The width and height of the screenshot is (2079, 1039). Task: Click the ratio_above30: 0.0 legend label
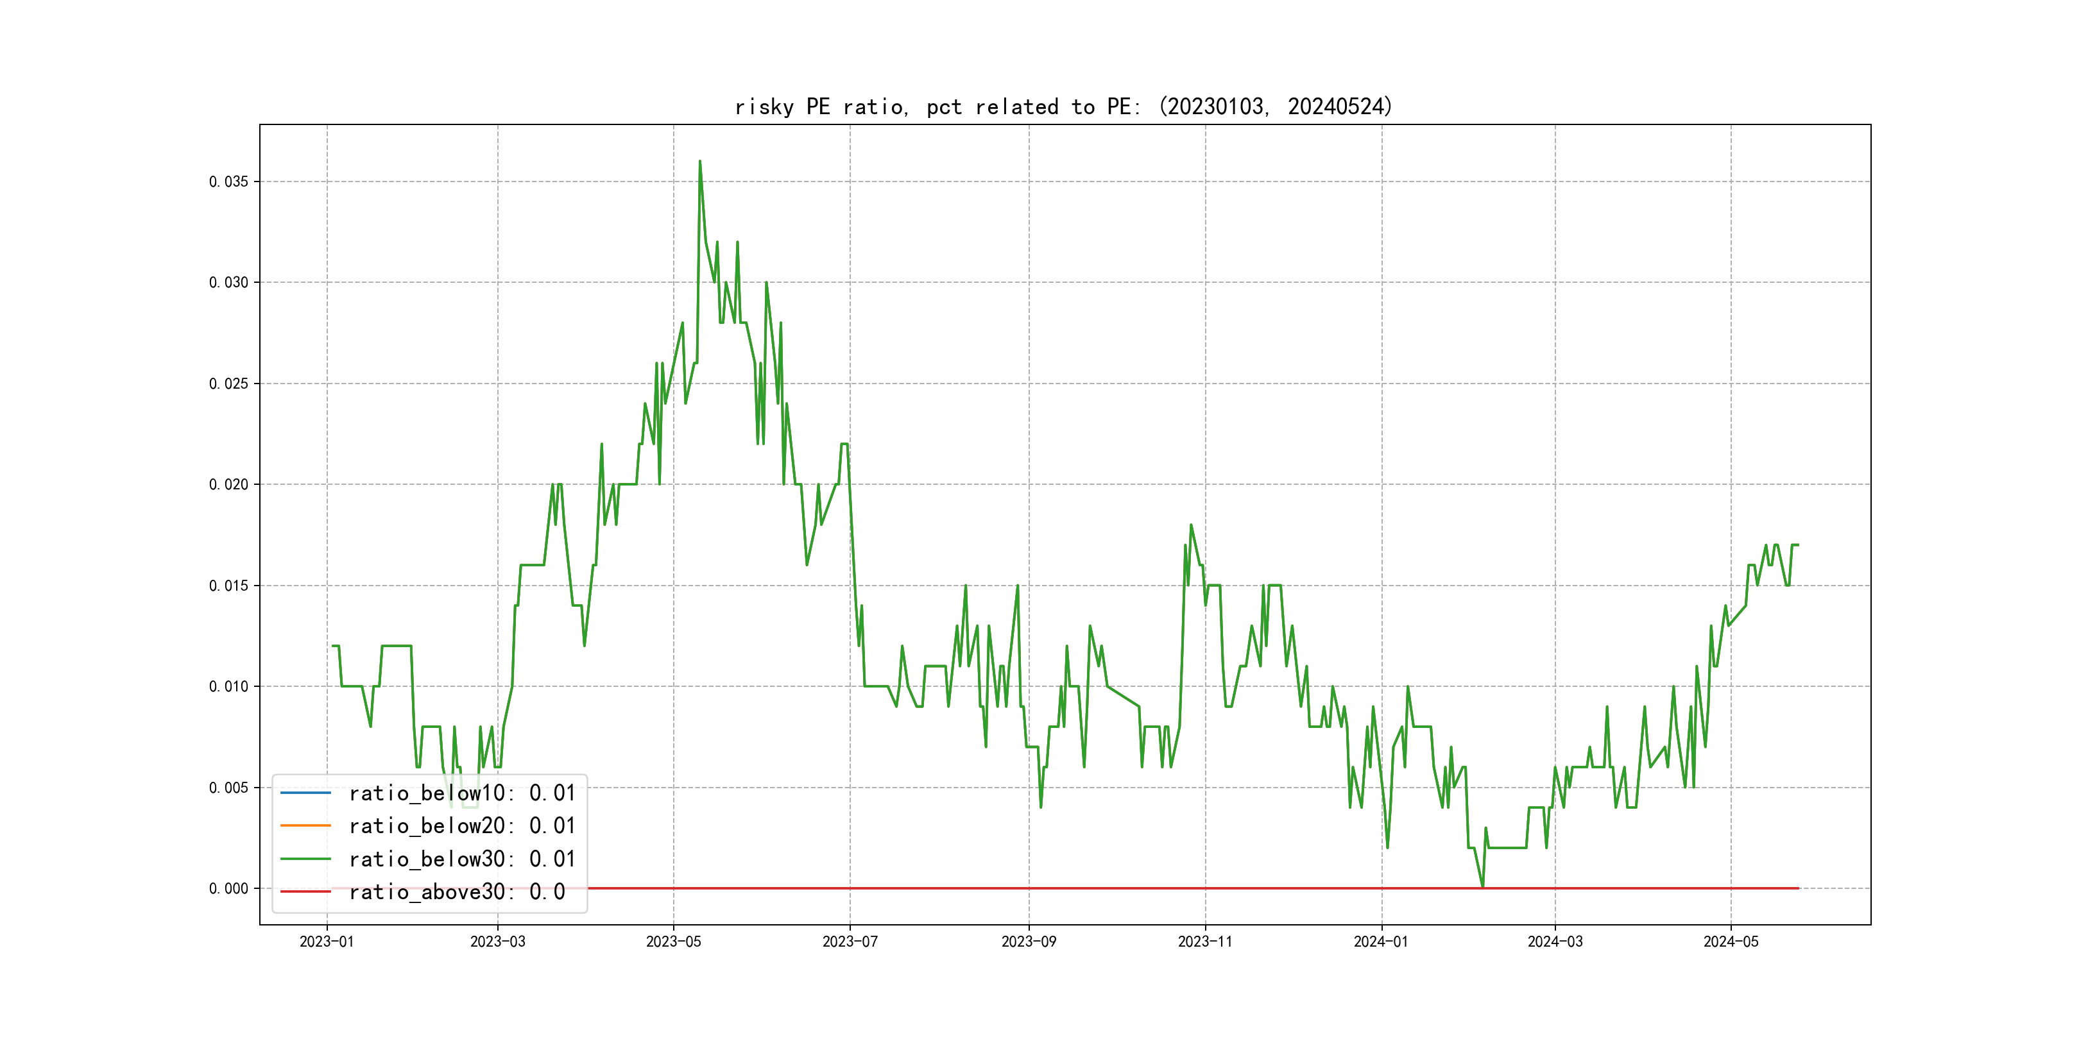[457, 892]
